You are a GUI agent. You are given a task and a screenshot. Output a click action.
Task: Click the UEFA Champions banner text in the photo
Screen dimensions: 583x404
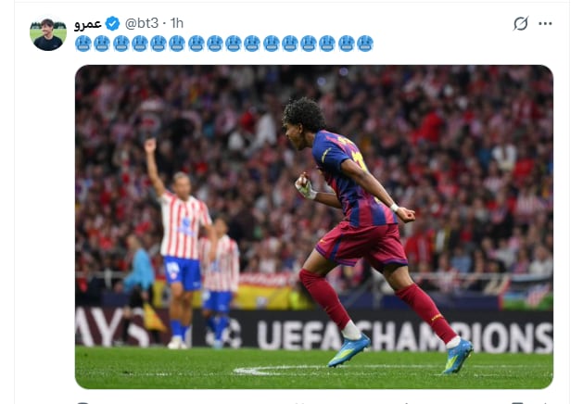tap(404, 335)
